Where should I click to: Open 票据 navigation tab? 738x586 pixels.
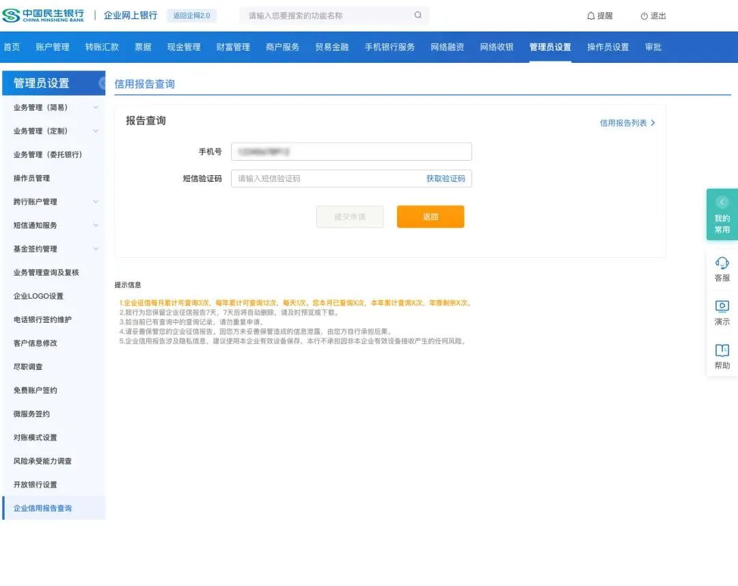pos(143,47)
